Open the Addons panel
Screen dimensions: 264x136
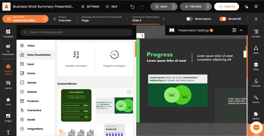point(256,115)
